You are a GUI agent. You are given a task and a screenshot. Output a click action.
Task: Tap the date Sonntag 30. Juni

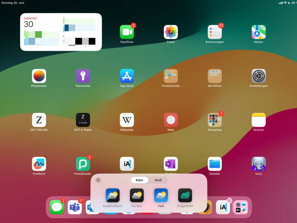click(x=13, y=3)
